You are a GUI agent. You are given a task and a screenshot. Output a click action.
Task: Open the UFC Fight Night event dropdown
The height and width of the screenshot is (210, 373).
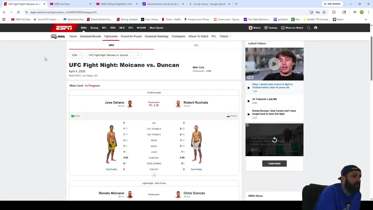(x=114, y=55)
